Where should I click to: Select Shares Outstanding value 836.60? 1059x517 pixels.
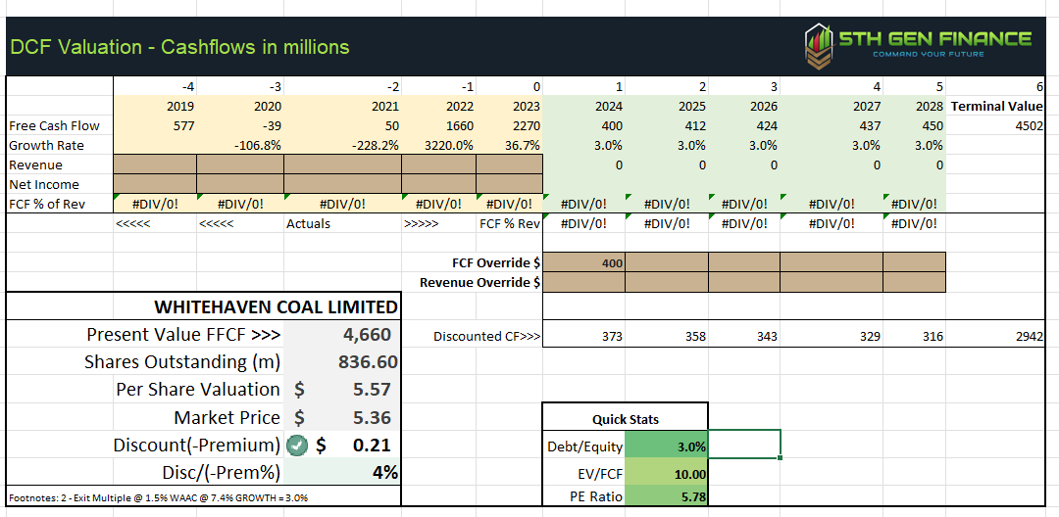click(x=342, y=362)
